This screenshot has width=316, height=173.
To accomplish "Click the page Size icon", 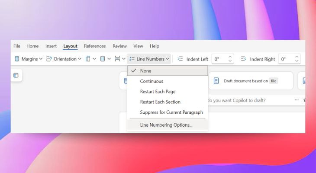I will click(88, 59).
